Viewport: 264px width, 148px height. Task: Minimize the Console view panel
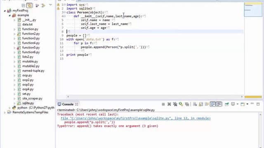[252, 104]
